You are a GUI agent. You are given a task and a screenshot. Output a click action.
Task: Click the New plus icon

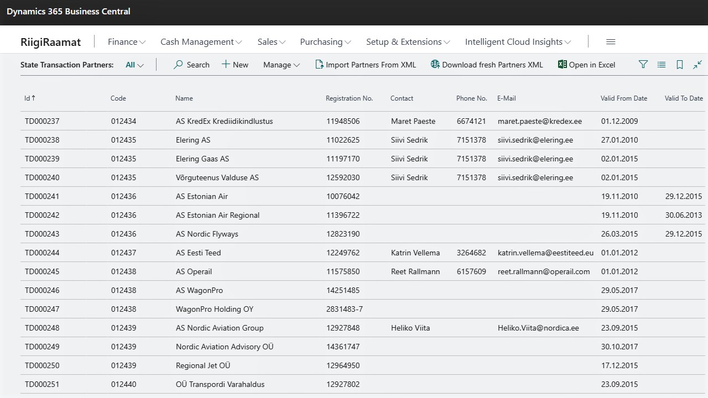click(x=226, y=64)
